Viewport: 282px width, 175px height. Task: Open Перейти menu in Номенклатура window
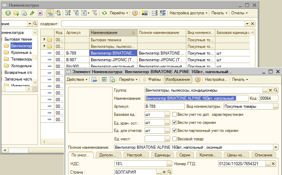[x=119, y=13]
